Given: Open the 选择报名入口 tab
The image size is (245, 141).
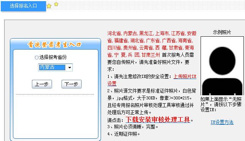Looking at the screenshot, I should [x=23, y=6].
